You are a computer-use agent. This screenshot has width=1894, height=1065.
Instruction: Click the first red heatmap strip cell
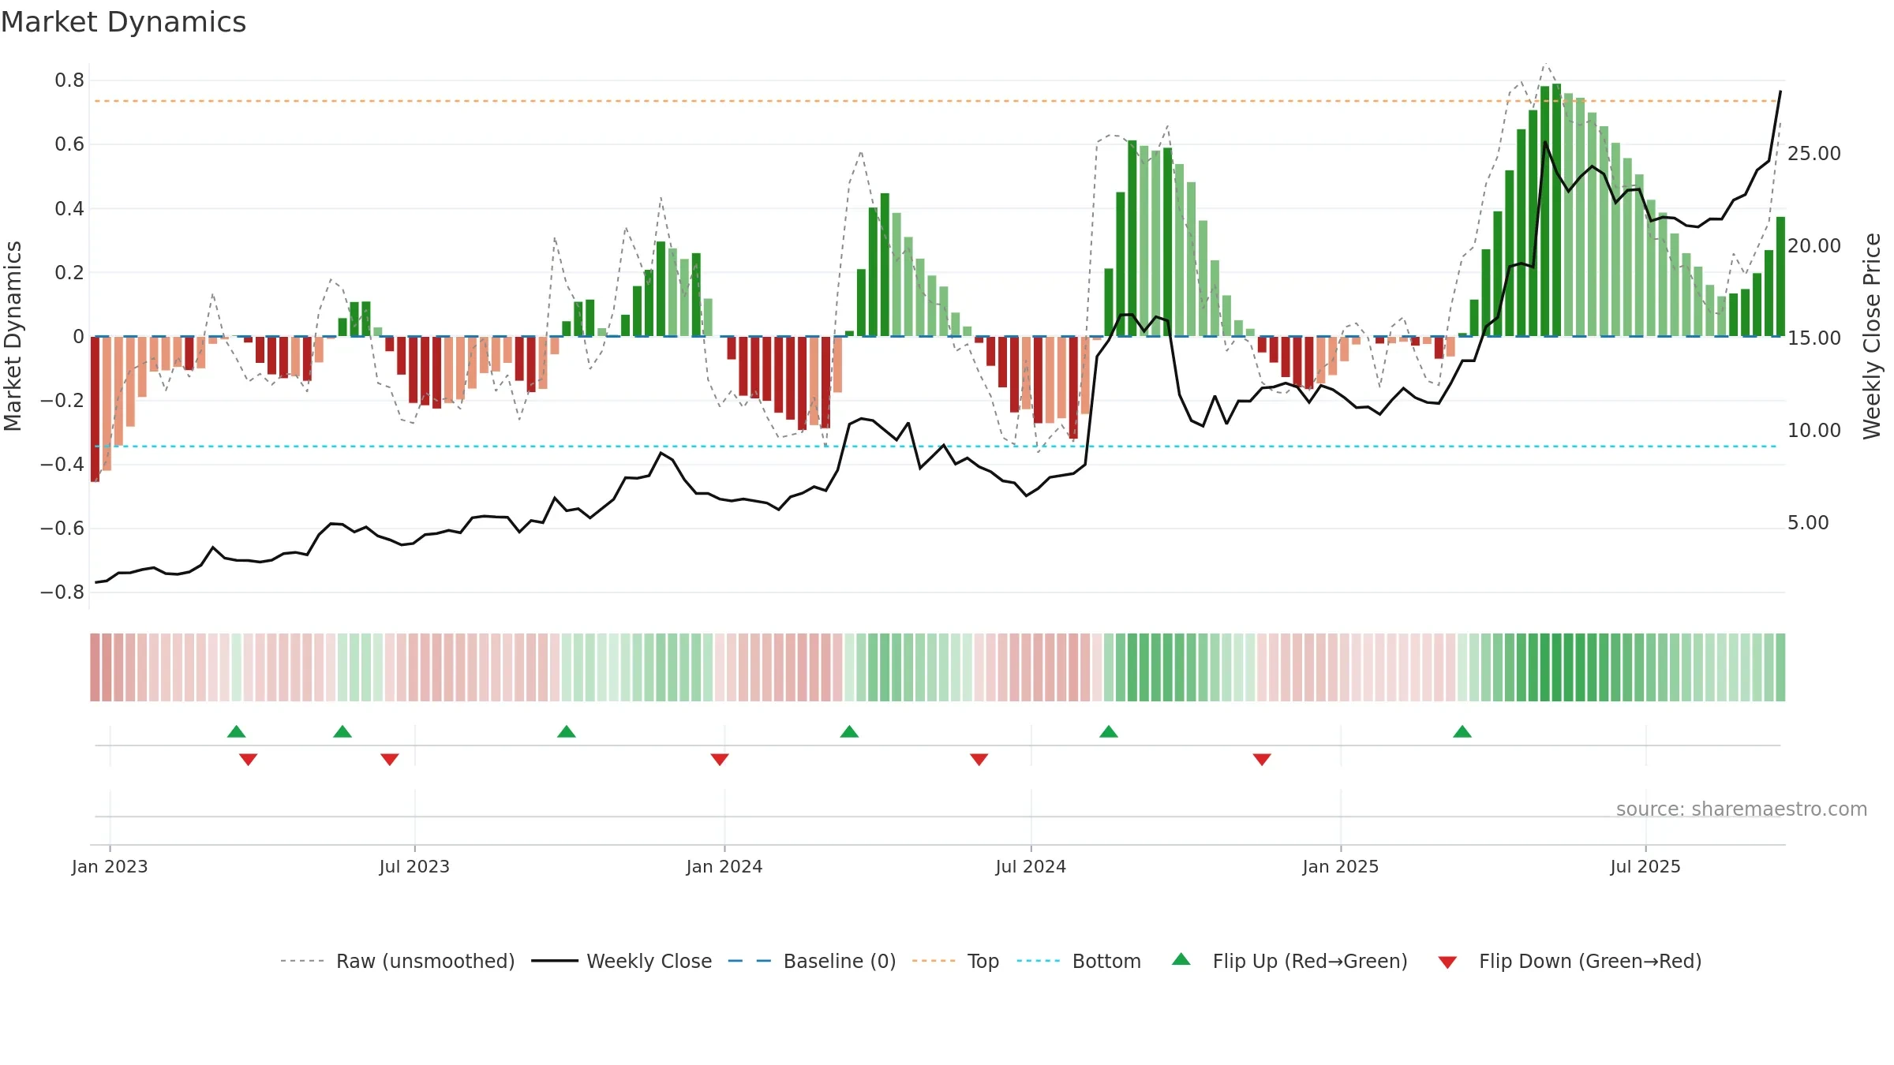pyautogui.click(x=95, y=667)
